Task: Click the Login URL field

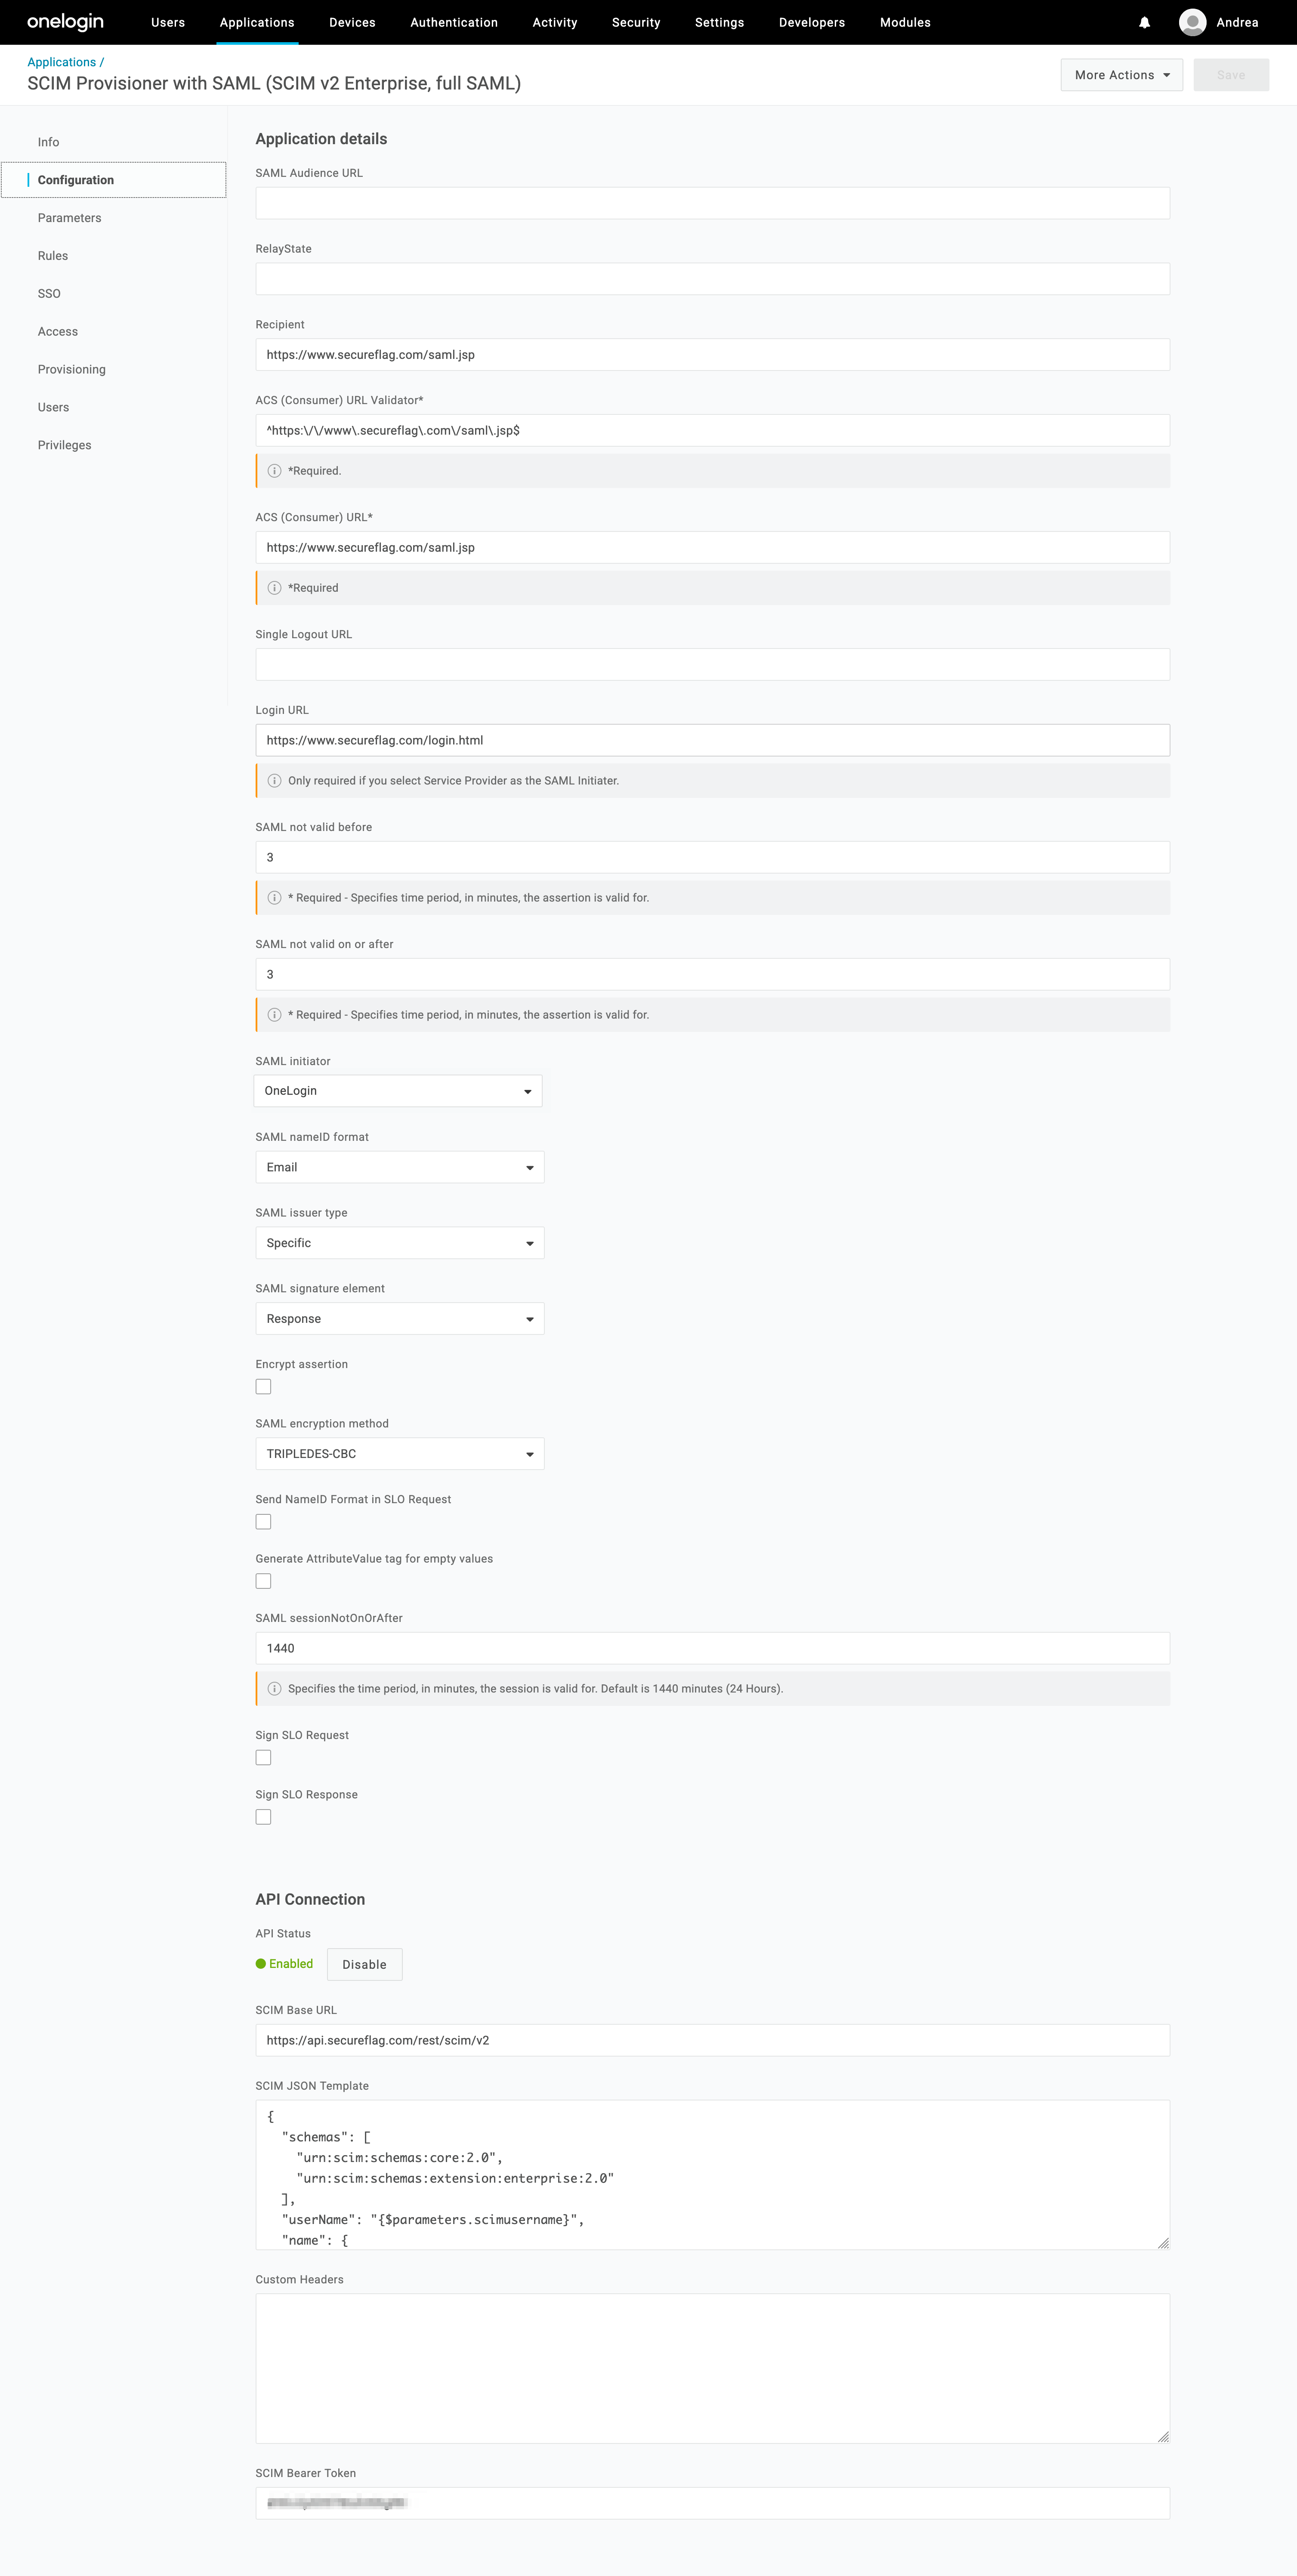Action: pyautogui.click(x=713, y=740)
